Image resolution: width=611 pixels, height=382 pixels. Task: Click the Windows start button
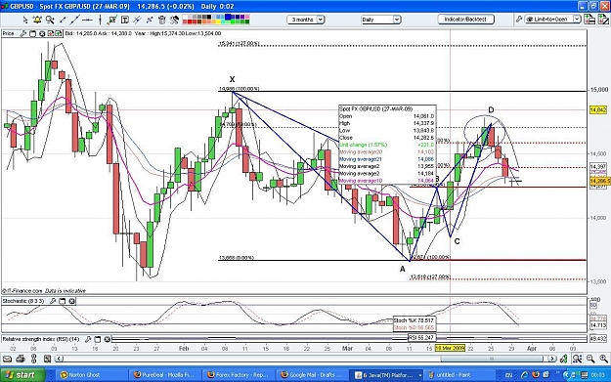pos(22,375)
